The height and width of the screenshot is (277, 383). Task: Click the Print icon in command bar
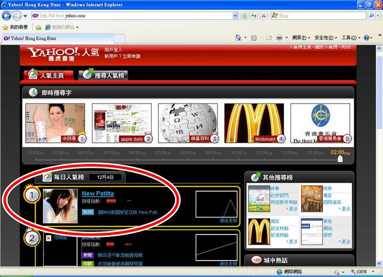(x=279, y=38)
